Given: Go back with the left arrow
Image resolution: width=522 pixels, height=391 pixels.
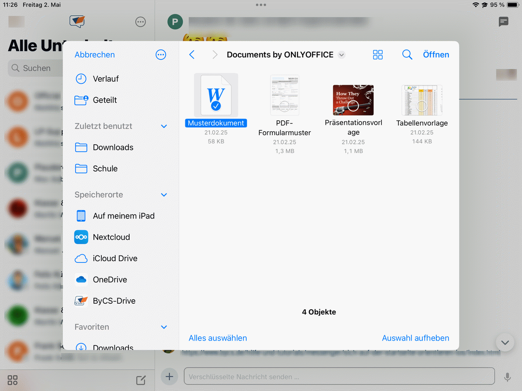Looking at the screenshot, I should pos(192,55).
